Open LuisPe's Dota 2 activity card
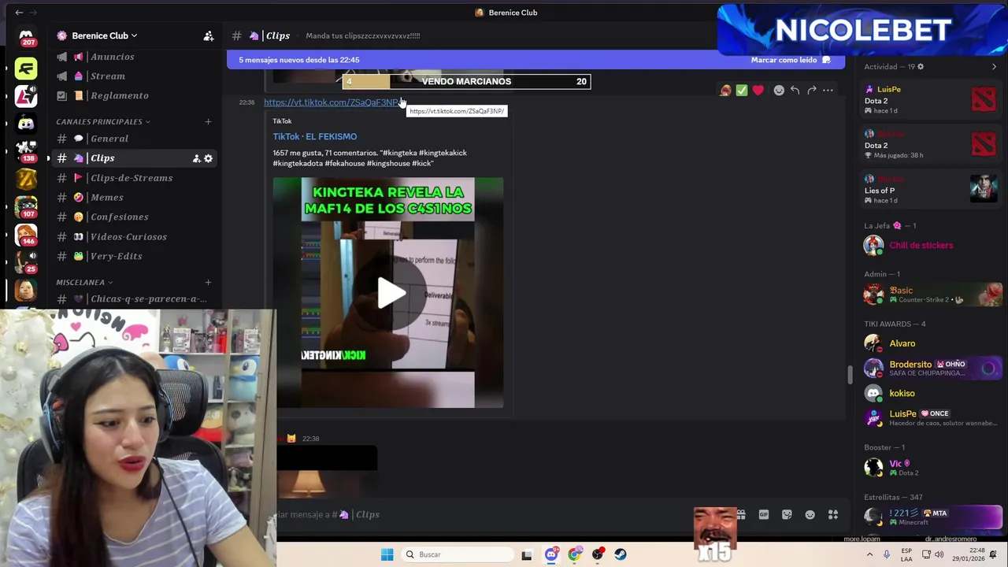This screenshot has height=567, width=1008. (x=932, y=100)
